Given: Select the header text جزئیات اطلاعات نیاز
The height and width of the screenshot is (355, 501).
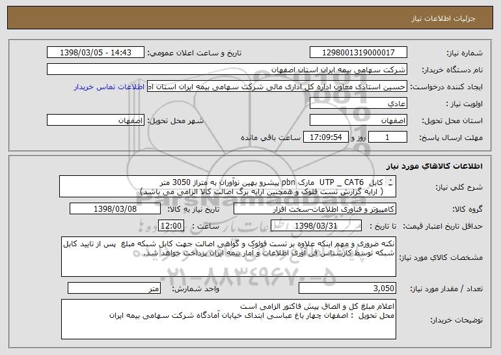Looking at the screenshot, I should tap(443, 18).
